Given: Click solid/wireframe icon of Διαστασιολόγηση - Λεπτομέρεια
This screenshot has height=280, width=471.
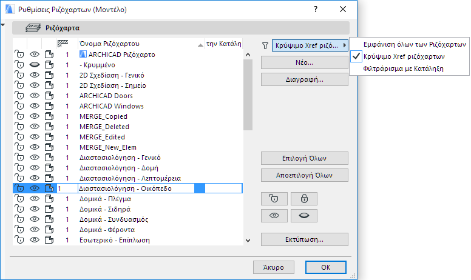Looking at the screenshot, I should click(49, 178).
